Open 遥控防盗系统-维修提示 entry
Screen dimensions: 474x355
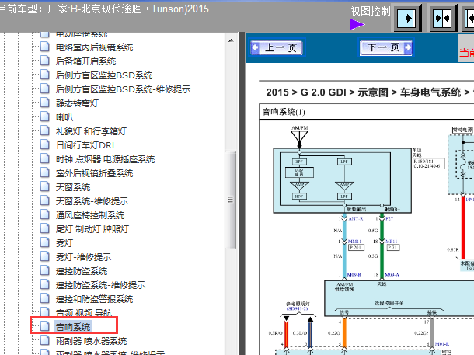[x=101, y=285]
